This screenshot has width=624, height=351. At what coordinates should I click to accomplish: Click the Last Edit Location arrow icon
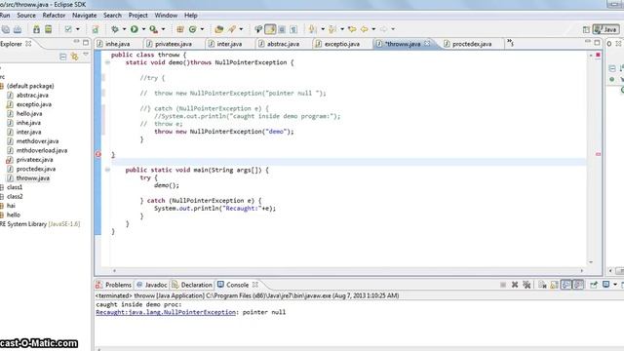[x=352, y=29]
